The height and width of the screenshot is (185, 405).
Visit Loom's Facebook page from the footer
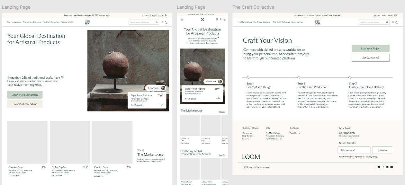click(379, 167)
